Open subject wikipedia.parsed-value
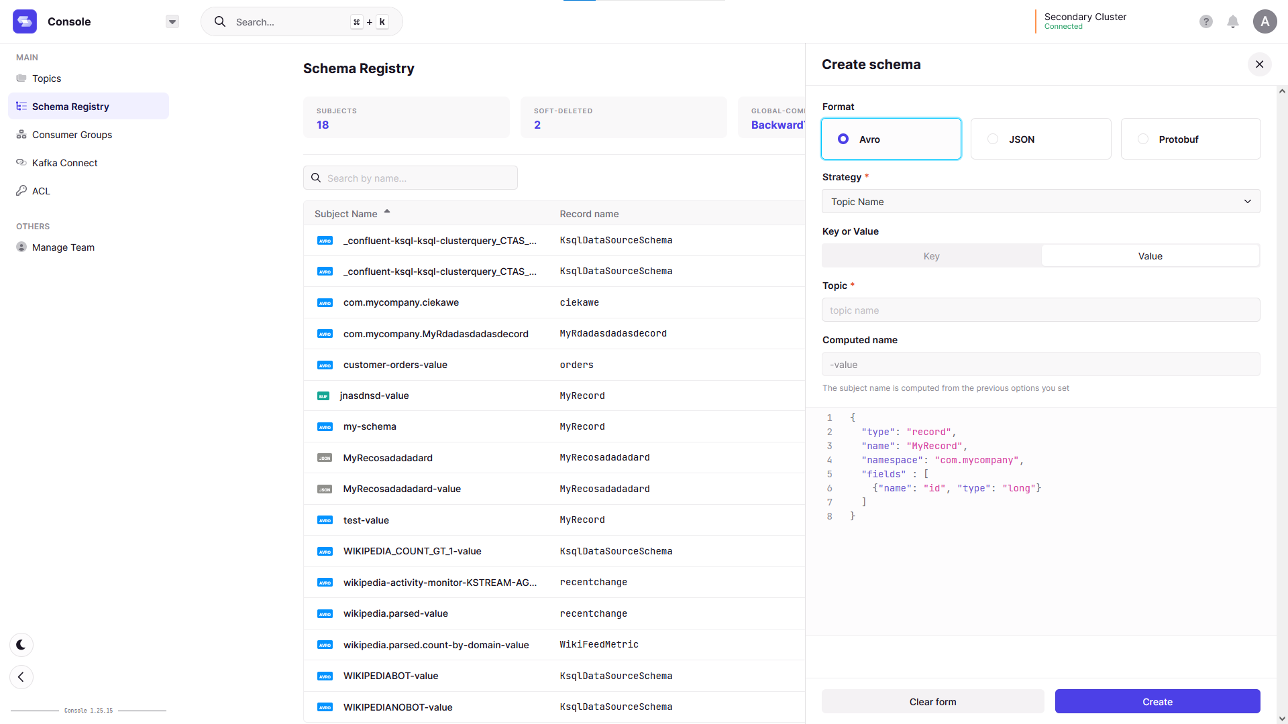 tap(396, 613)
